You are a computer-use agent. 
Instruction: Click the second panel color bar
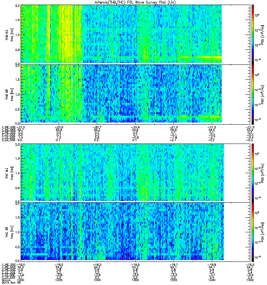click(253, 94)
